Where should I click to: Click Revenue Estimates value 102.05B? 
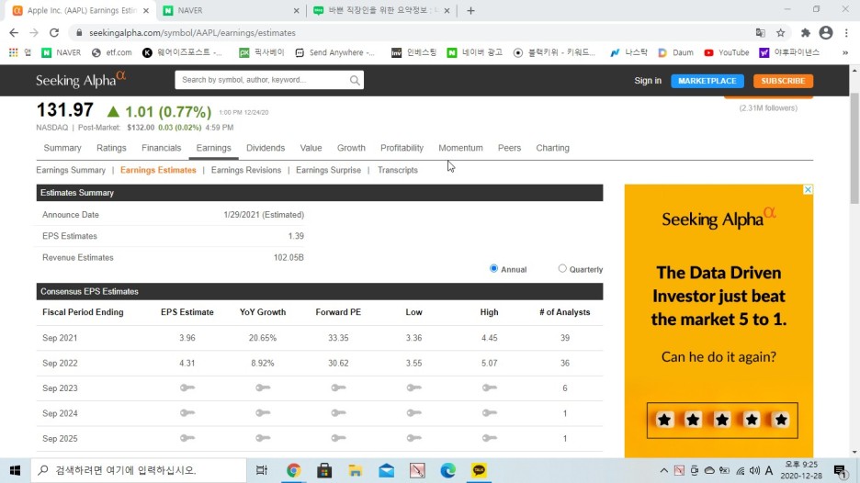point(289,258)
